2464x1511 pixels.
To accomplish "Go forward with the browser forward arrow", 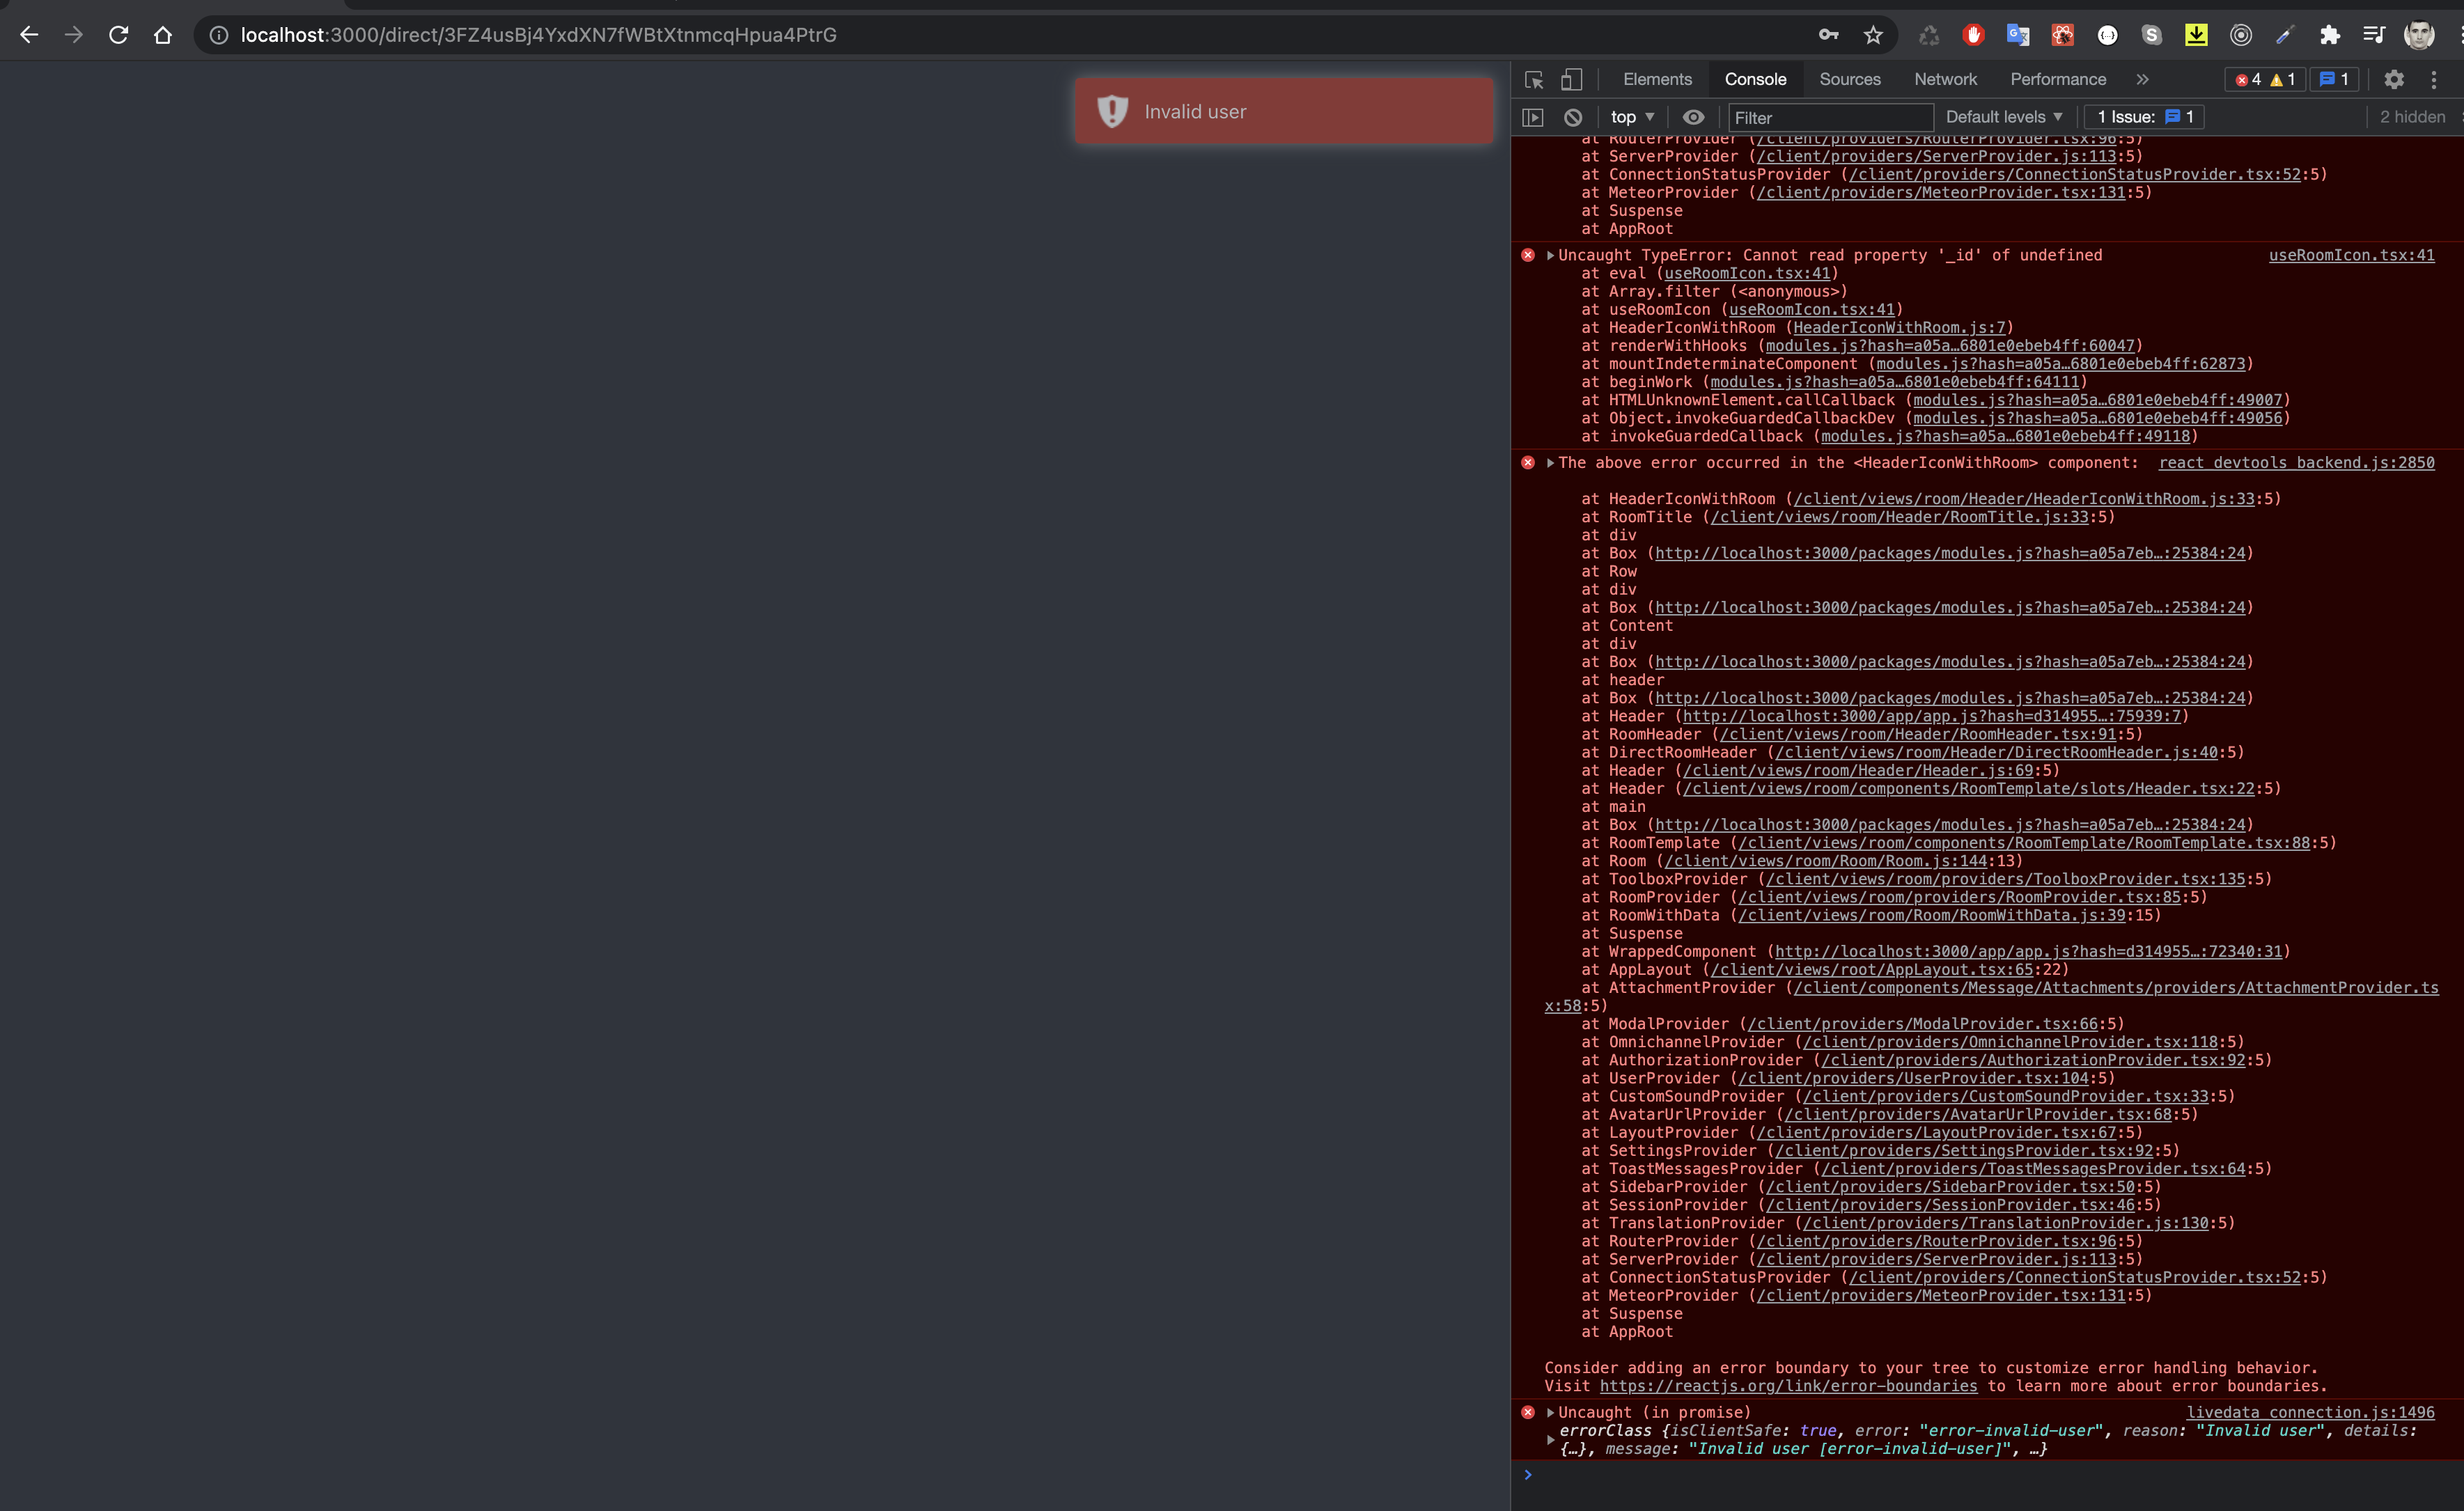I will pyautogui.click(x=74, y=35).
